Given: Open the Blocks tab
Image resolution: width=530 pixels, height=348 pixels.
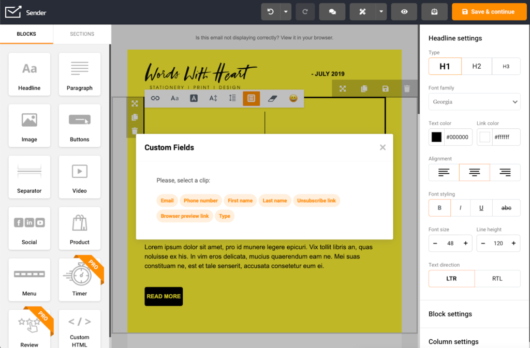Looking at the screenshot, I should [x=26, y=33].
